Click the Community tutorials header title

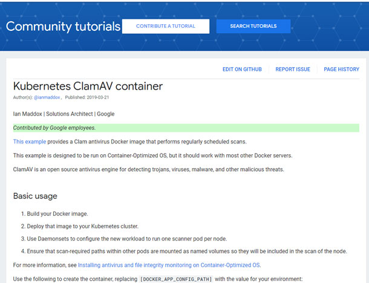(63, 27)
